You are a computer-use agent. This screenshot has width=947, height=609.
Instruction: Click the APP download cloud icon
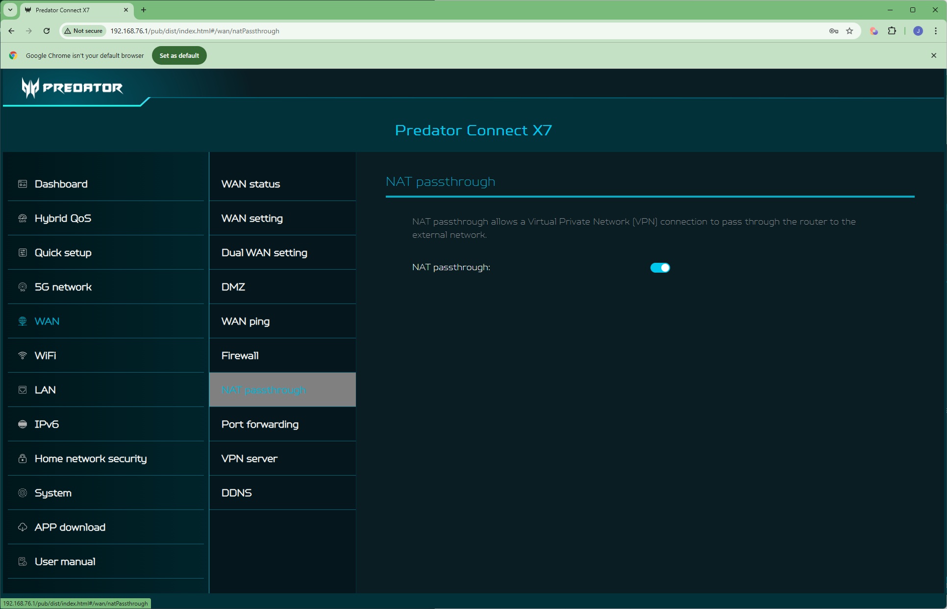coord(23,527)
